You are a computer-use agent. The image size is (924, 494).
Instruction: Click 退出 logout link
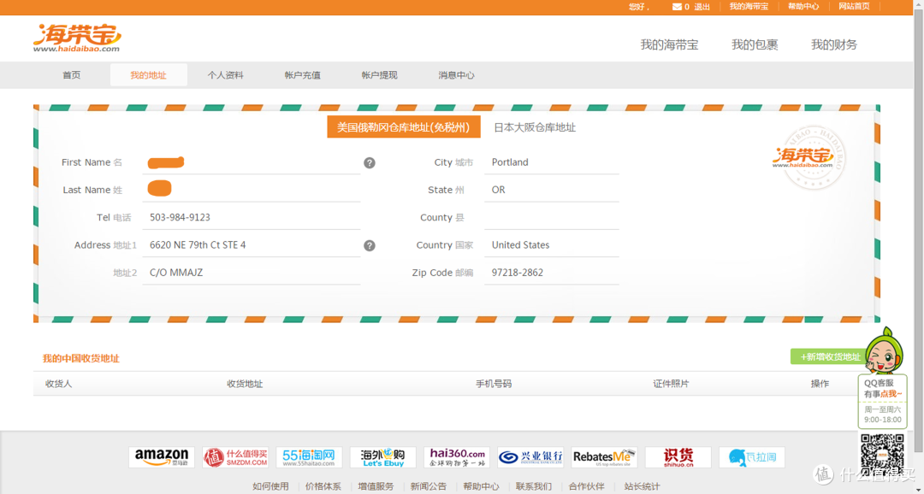702,7
